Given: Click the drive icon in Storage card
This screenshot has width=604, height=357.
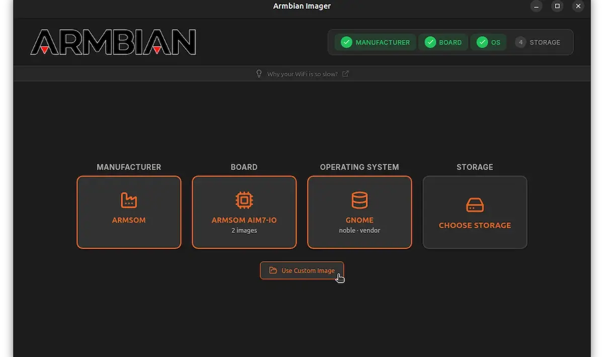Looking at the screenshot, I should click(x=475, y=205).
